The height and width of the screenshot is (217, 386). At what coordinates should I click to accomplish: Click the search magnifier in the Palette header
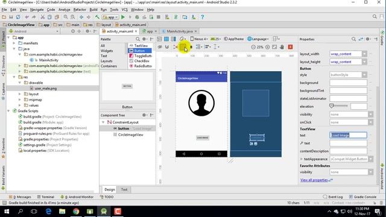[138, 39]
